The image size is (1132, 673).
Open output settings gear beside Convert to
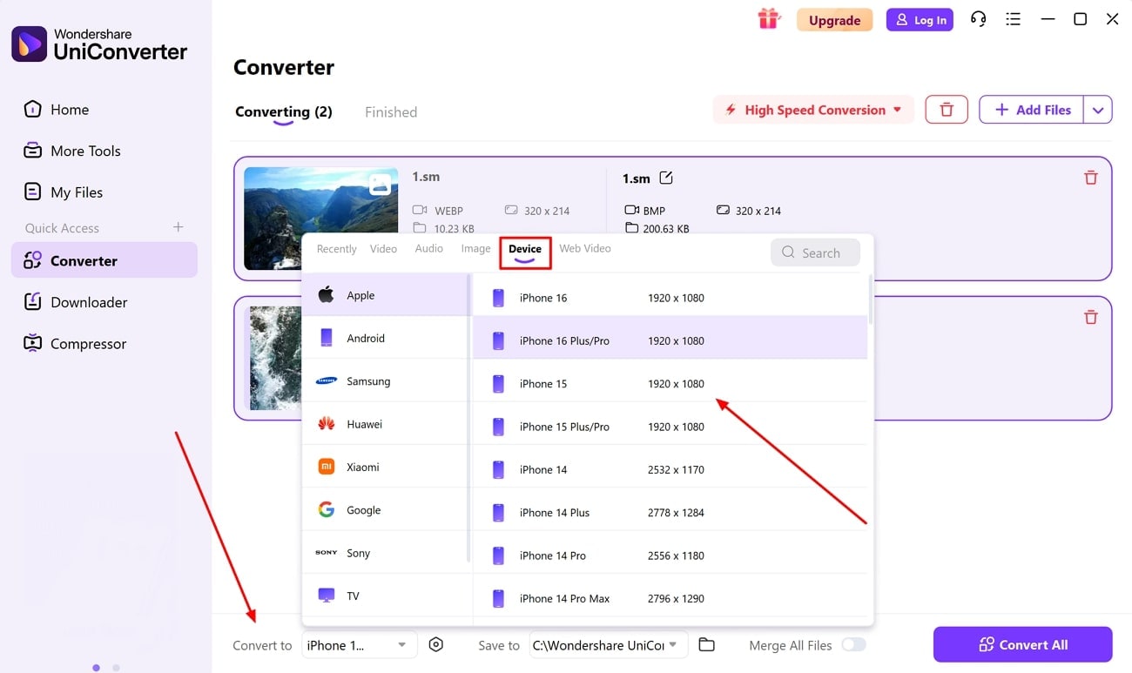[436, 645]
